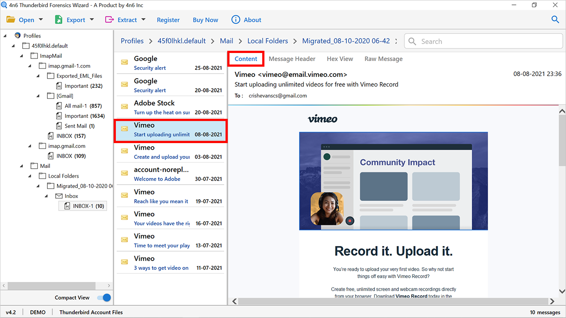Click Mail in the breadcrumb path

(x=226, y=41)
